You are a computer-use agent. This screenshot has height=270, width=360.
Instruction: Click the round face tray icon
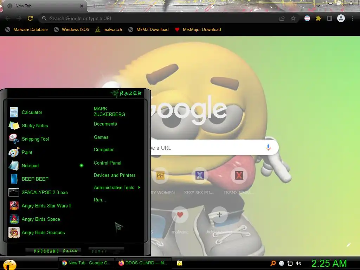pyautogui.click(x=282, y=263)
